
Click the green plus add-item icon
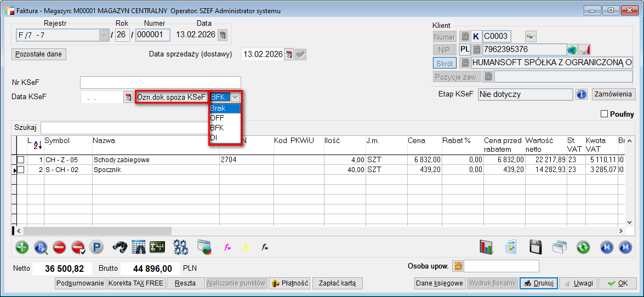point(22,247)
